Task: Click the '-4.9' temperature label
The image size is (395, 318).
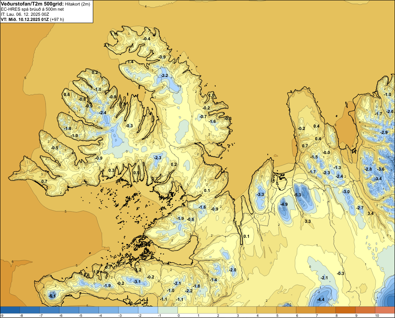Action: 284,204
